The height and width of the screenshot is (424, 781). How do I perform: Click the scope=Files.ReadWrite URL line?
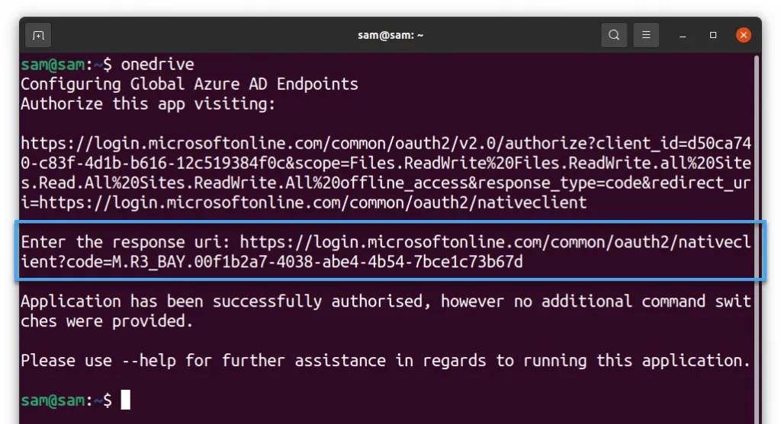pyautogui.click(x=385, y=164)
